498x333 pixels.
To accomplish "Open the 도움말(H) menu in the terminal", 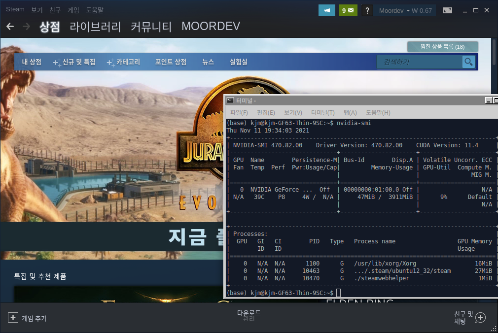I will coord(378,113).
